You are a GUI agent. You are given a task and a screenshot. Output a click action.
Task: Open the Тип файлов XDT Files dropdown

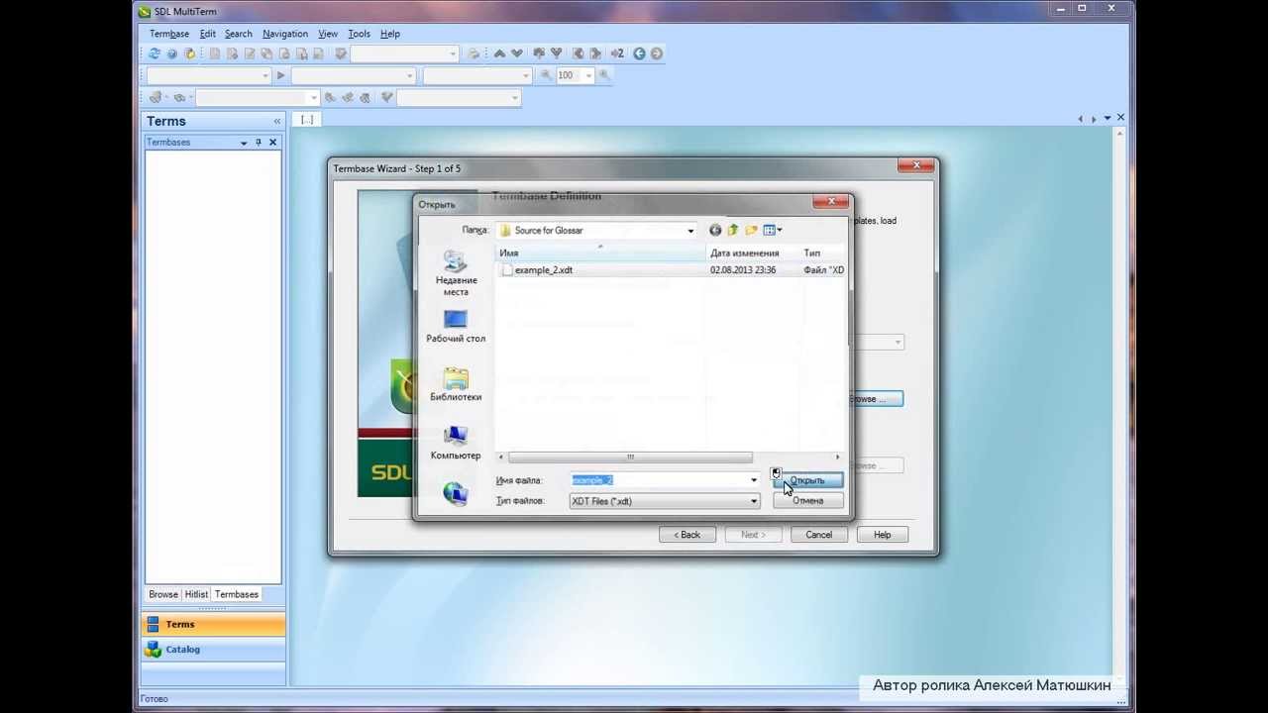point(754,501)
